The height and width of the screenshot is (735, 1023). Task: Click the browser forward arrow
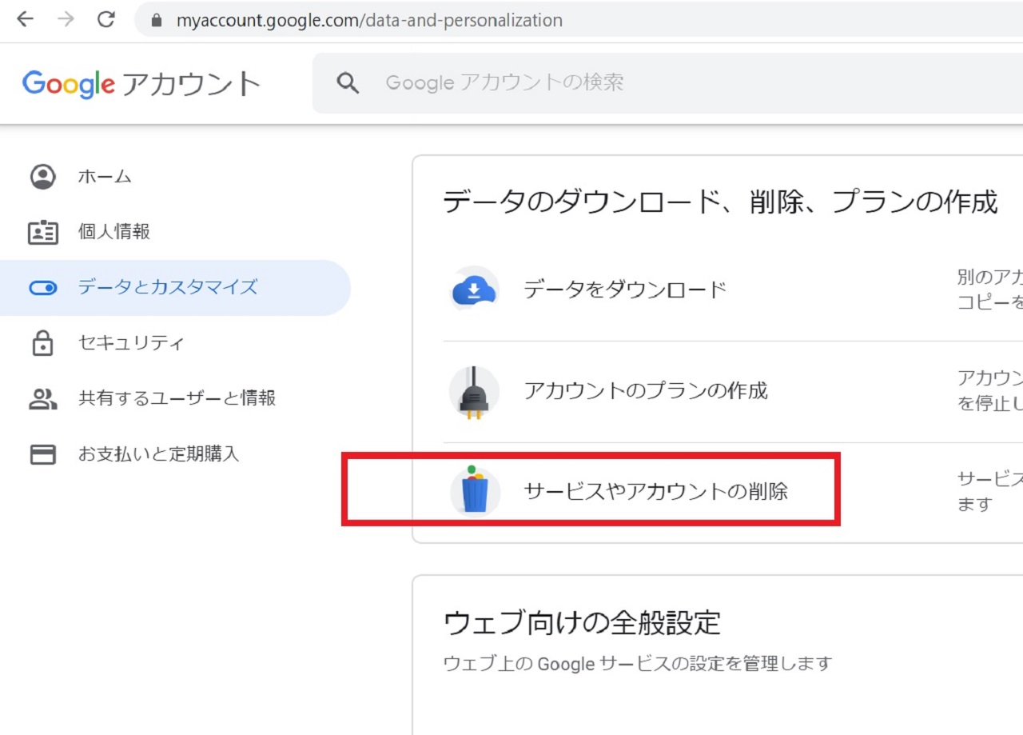coord(66,20)
